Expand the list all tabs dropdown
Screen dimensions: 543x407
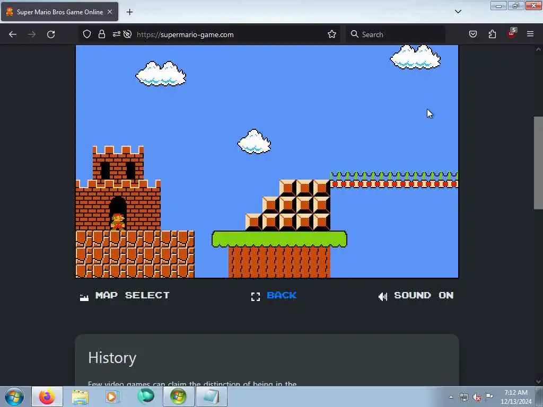point(458,12)
